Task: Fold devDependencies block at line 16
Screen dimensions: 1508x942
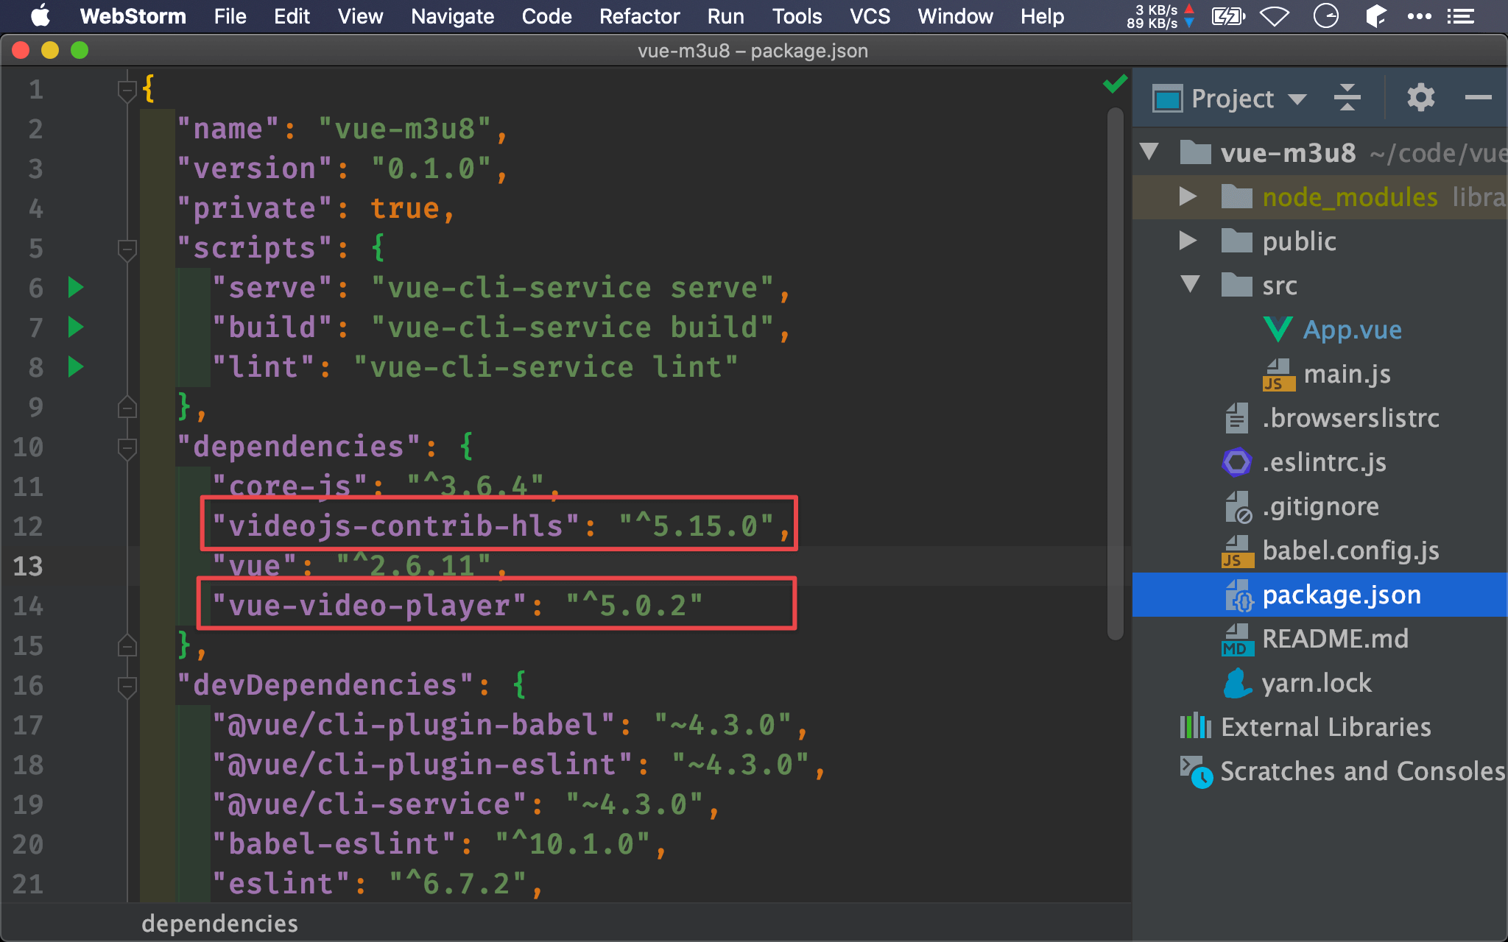Action: (127, 686)
